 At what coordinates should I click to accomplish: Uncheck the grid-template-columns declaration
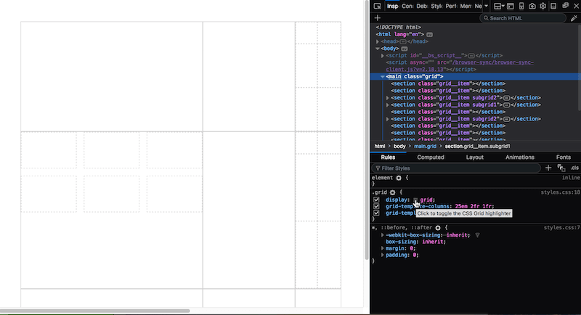(376, 206)
